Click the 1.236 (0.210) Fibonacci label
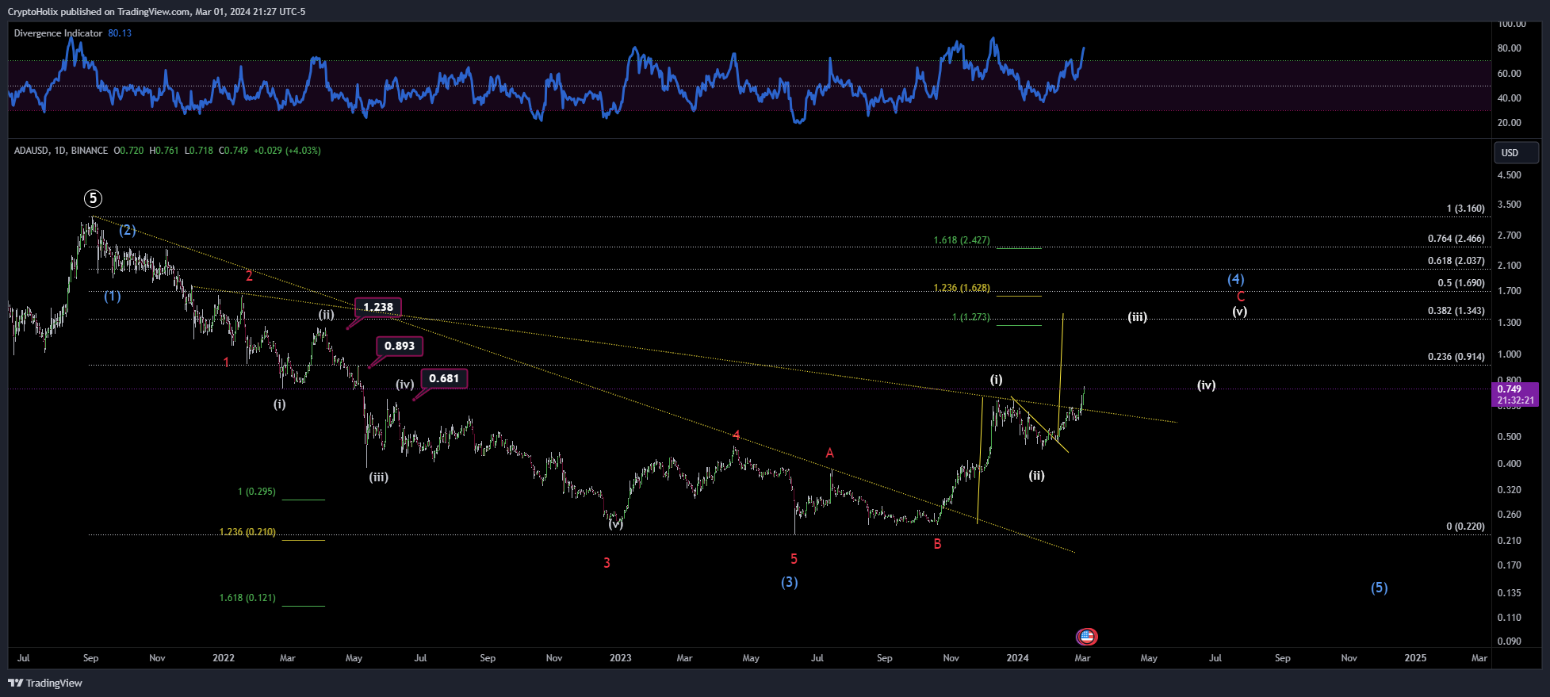1550x697 pixels. click(x=247, y=532)
